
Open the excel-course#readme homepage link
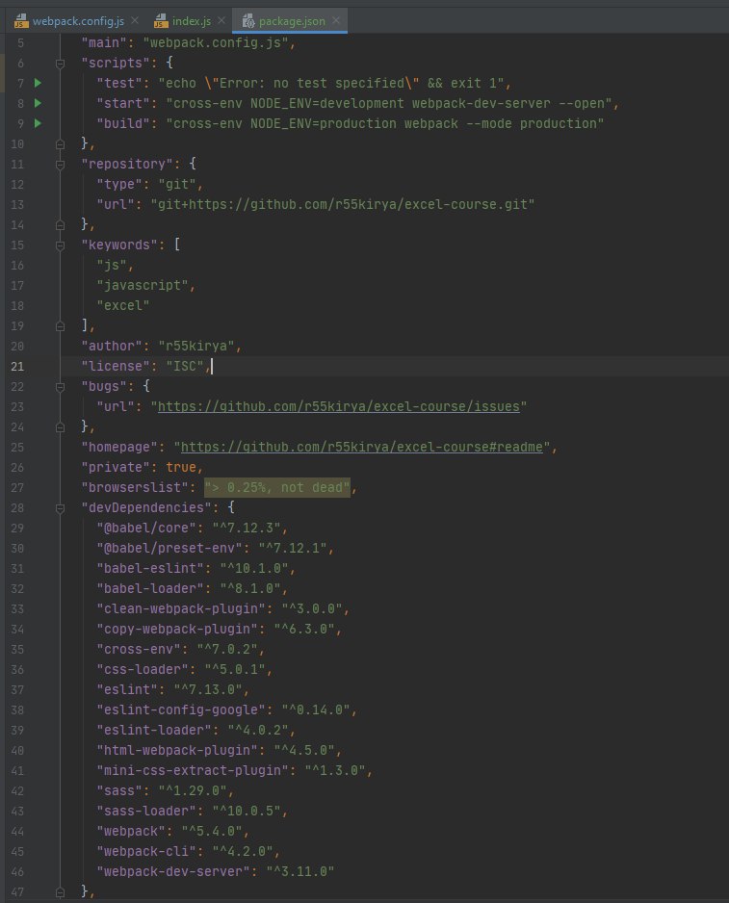click(362, 447)
